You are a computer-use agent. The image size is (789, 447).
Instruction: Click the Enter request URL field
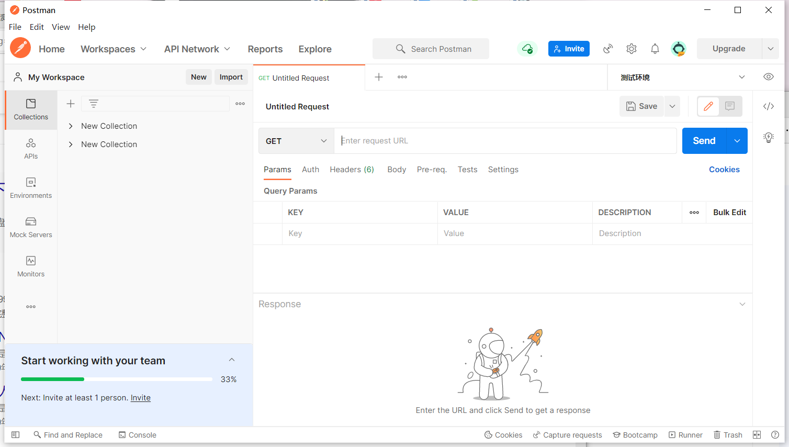tap(505, 141)
